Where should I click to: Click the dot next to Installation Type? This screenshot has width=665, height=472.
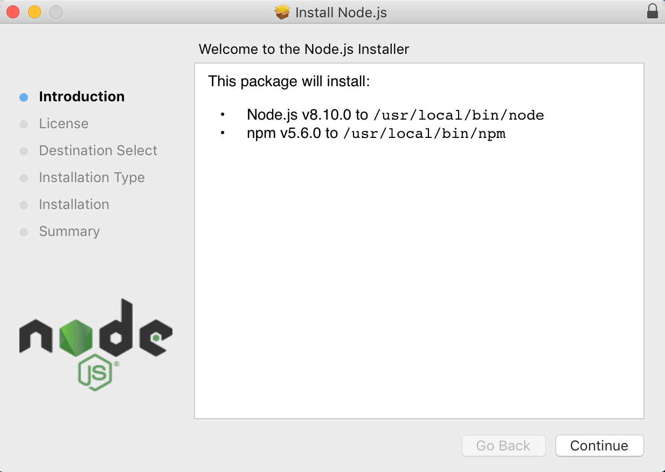pyautogui.click(x=24, y=177)
